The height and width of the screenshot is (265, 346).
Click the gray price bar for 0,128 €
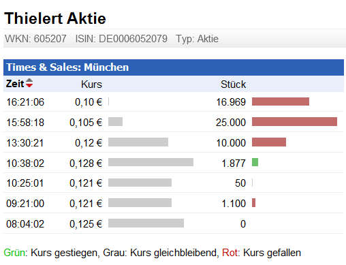pyautogui.click(x=151, y=162)
